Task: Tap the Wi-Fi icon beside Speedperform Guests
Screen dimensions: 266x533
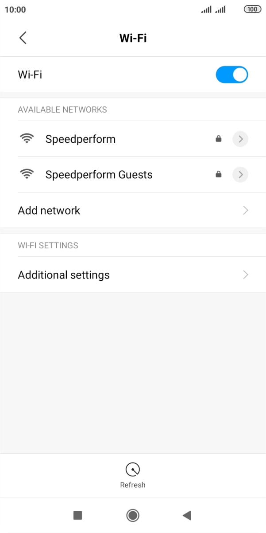Action: pyautogui.click(x=27, y=174)
